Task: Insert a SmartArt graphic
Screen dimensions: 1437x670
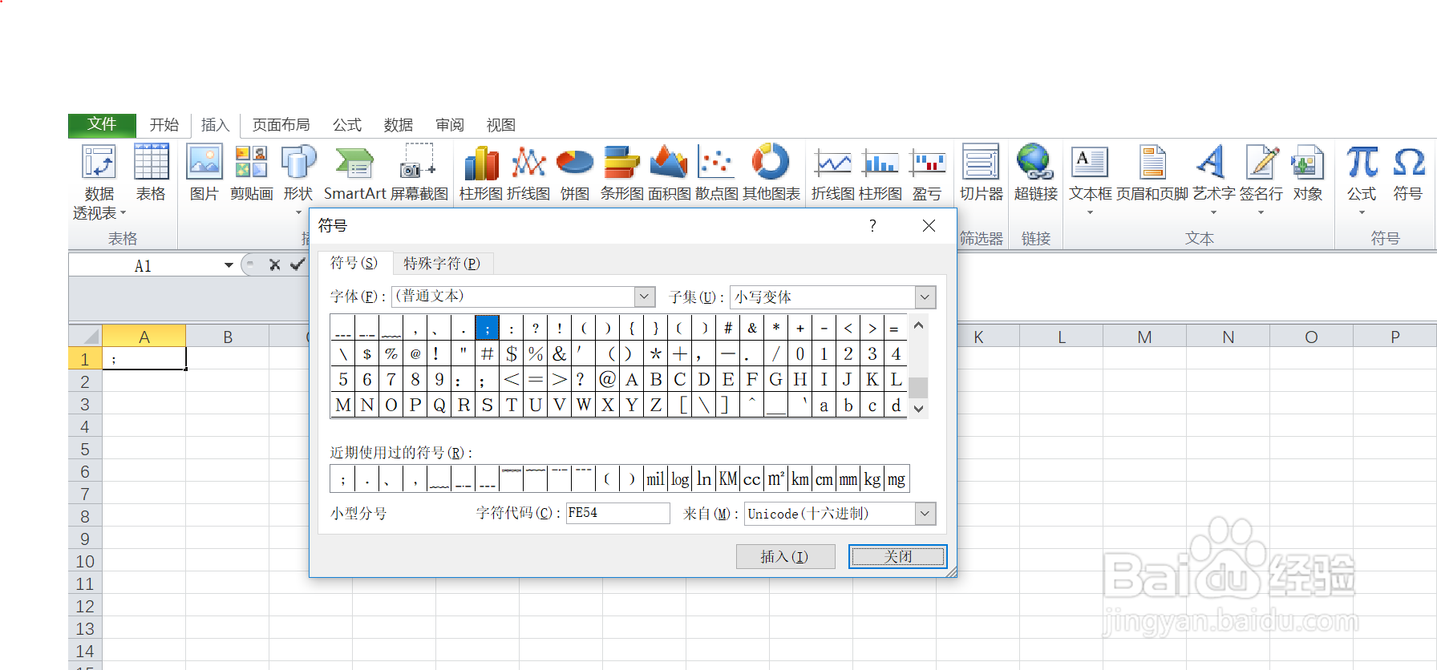Action: point(354,172)
